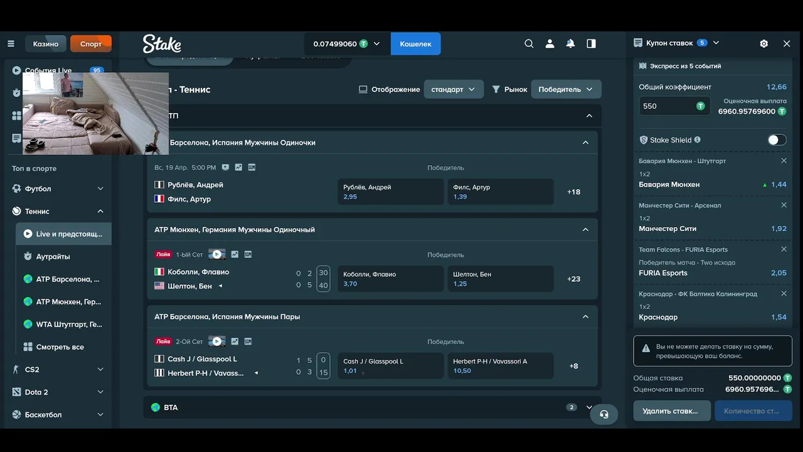Click currency coin icon in stake field
The height and width of the screenshot is (452, 803).
701,106
